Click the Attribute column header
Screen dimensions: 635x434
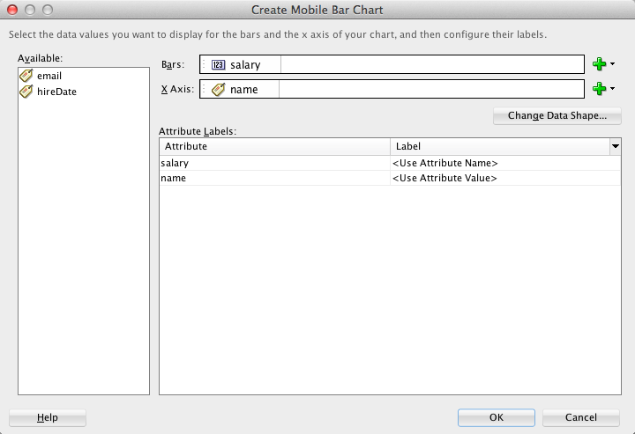[275, 146]
